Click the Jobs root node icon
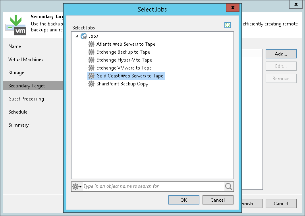305x216 pixels. [x=83, y=36]
